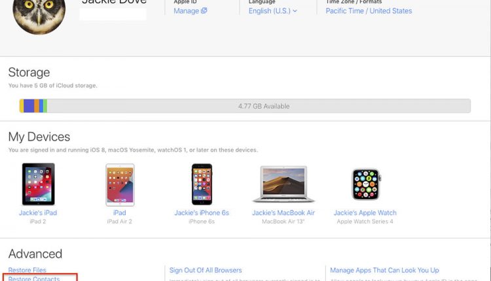Click the 'iPad 2' model text
The image size is (491, 281).
pyautogui.click(x=38, y=222)
